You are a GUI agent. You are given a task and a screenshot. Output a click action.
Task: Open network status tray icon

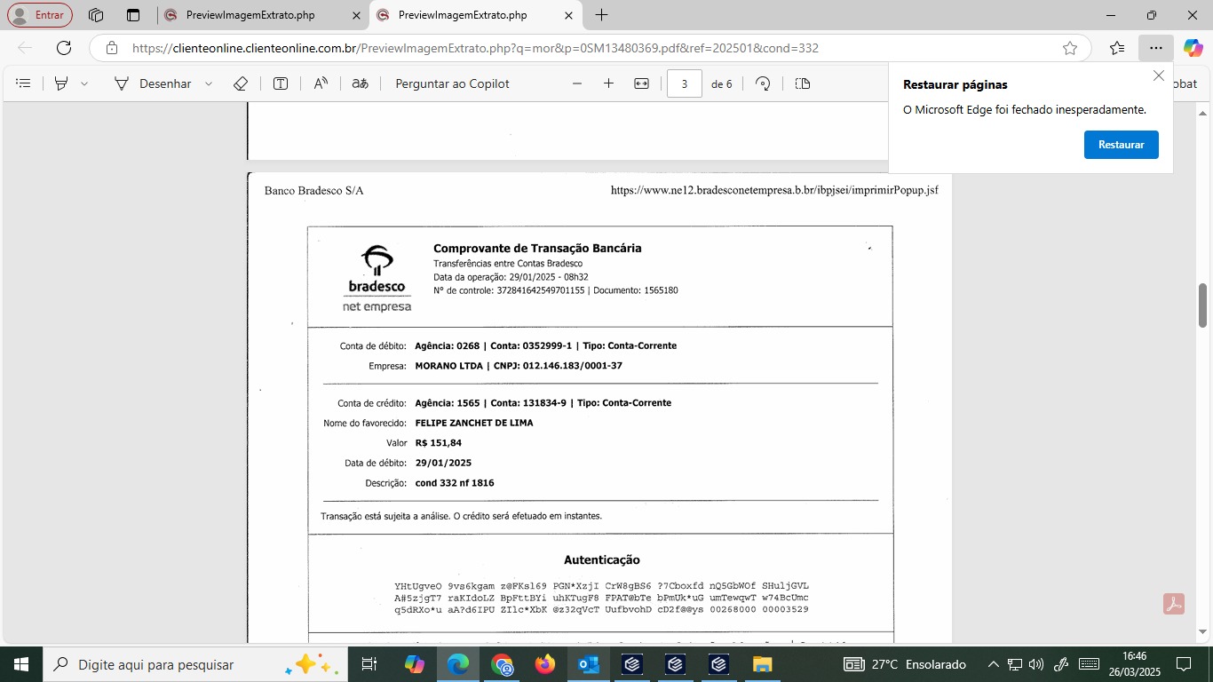(x=1015, y=664)
